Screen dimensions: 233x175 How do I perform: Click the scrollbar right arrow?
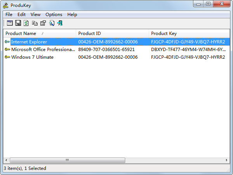[x=226, y=160]
